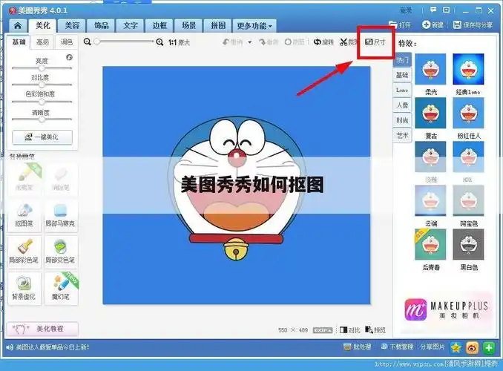Image resolution: width=503 pixels, height=371 pixels.
Task: Select the Lomo effects category
Action: [x=402, y=91]
